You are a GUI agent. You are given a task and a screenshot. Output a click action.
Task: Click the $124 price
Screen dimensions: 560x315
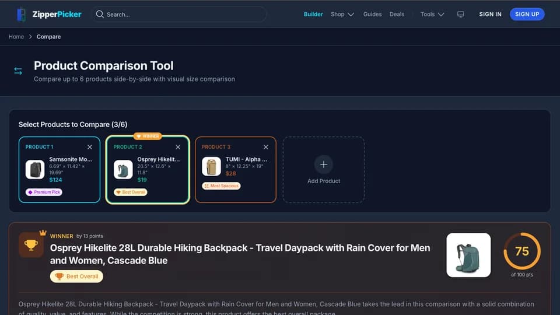pos(56,180)
